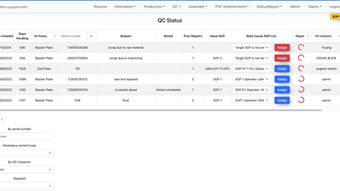Expand the All Initiators dropdown
The width and height of the screenshot is (340, 191).
coord(326,36)
